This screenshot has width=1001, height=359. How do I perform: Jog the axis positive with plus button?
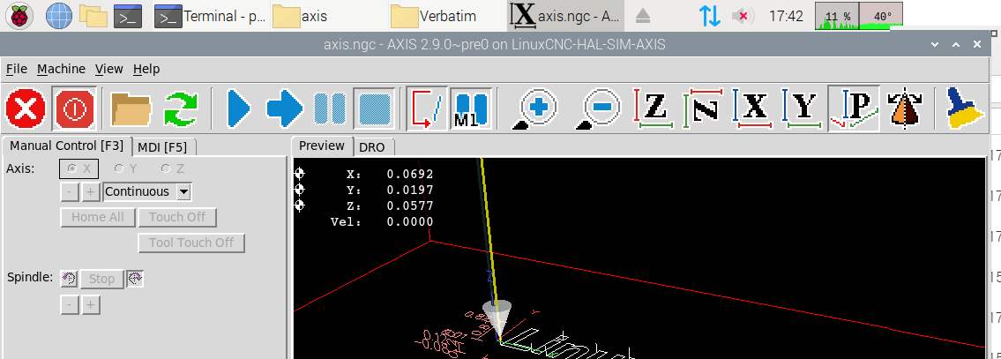pyautogui.click(x=91, y=191)
